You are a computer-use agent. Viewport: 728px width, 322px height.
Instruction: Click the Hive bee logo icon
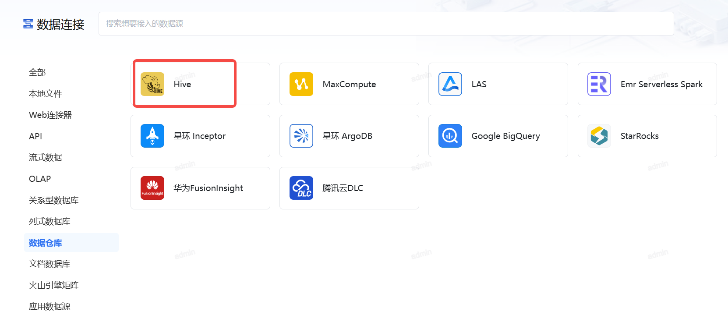(x=152, y=84)
